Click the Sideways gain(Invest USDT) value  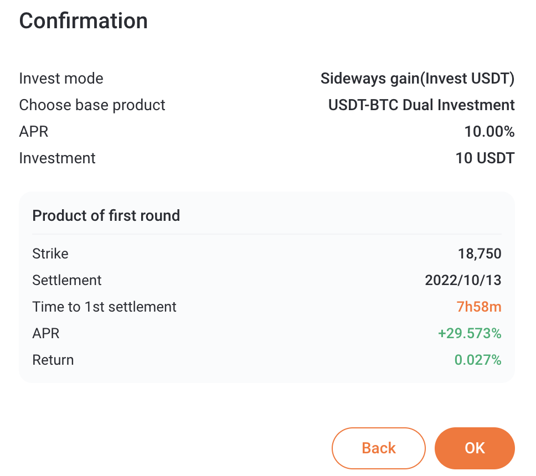coord(418,79)
